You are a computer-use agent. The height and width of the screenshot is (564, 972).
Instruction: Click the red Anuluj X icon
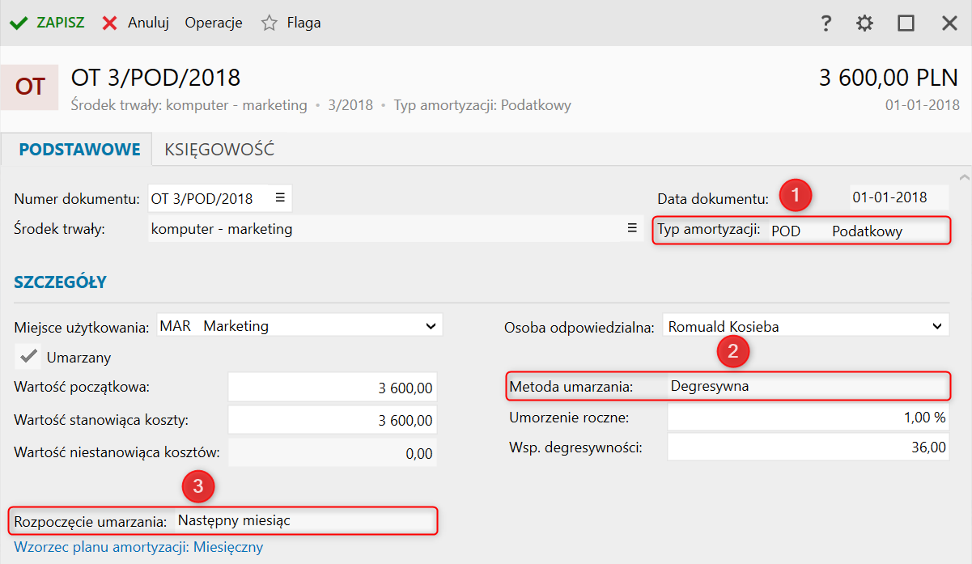coord(110,23)
